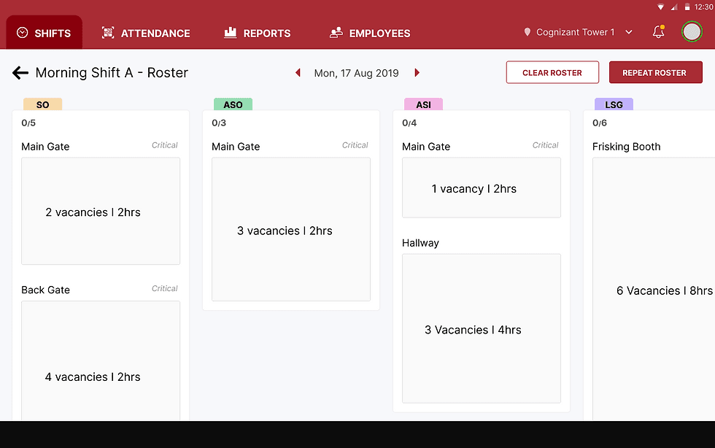Open the notifications bell
This screenshot has height=448, width=715.
point(658,32)
